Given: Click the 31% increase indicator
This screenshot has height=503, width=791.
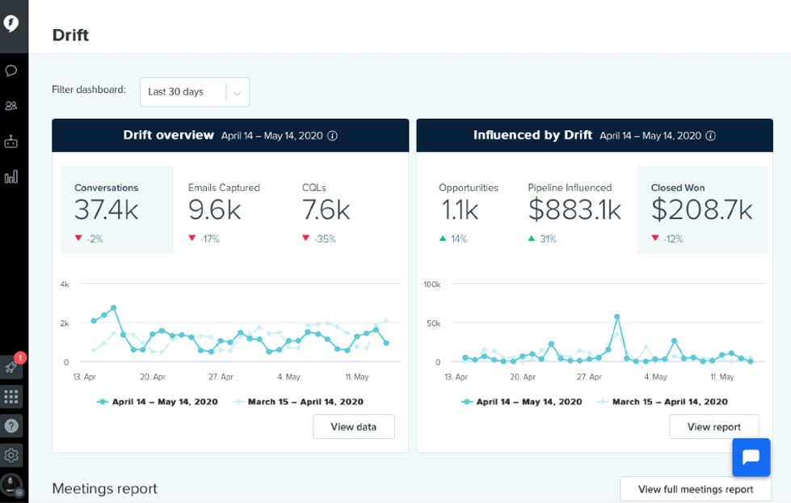Looking at the screenshot, I should coord(542,239).
